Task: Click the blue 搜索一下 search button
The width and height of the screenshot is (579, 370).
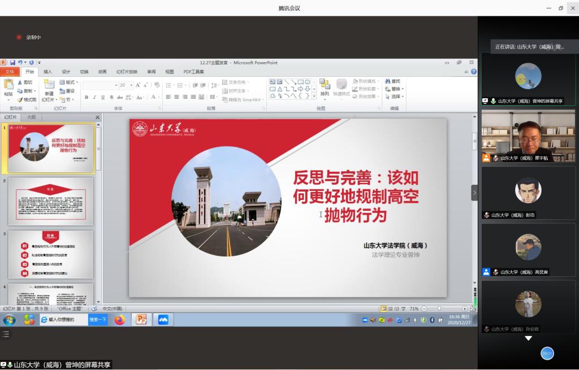Action: pos(98,320)
